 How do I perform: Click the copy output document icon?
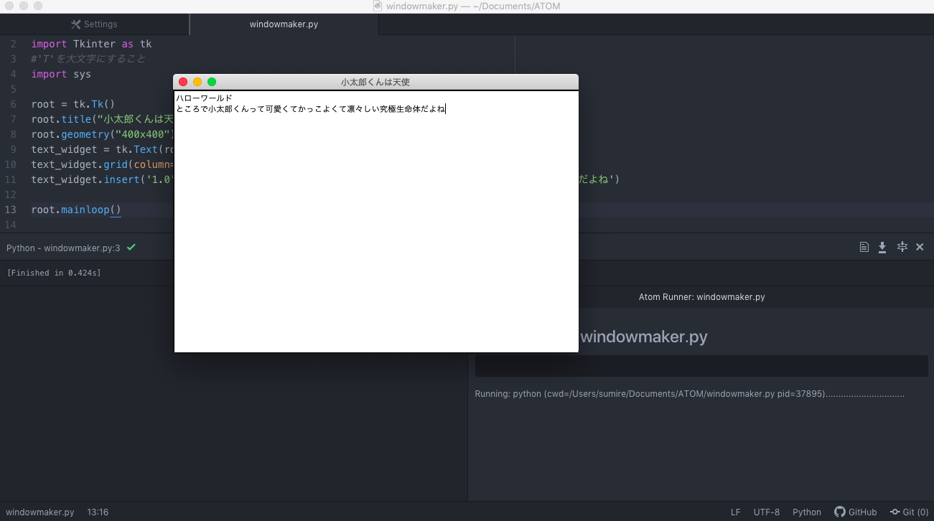click(864, 247)
